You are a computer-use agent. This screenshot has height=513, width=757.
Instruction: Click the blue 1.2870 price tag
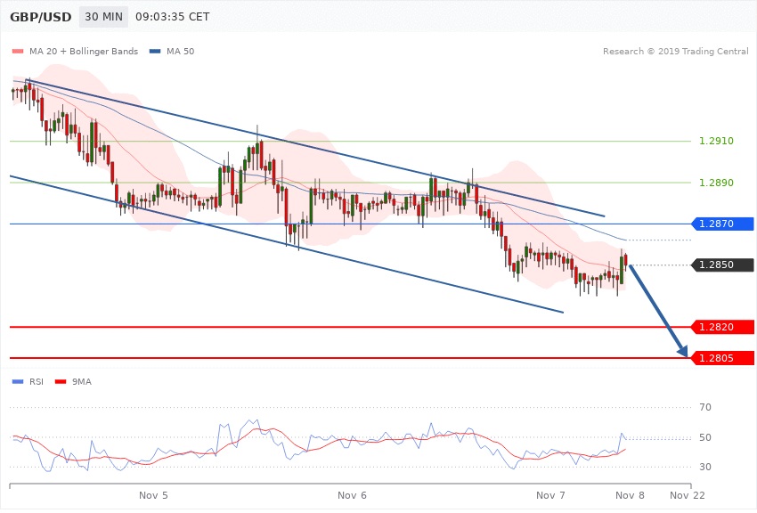pyautogui.click(x=722, y=224)
